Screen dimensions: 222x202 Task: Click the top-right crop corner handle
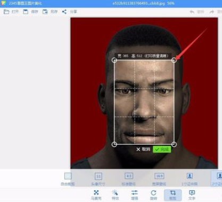pos(174,60)
